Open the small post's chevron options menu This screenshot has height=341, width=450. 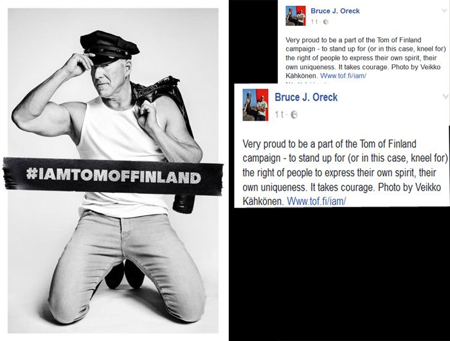coord(444,11)
